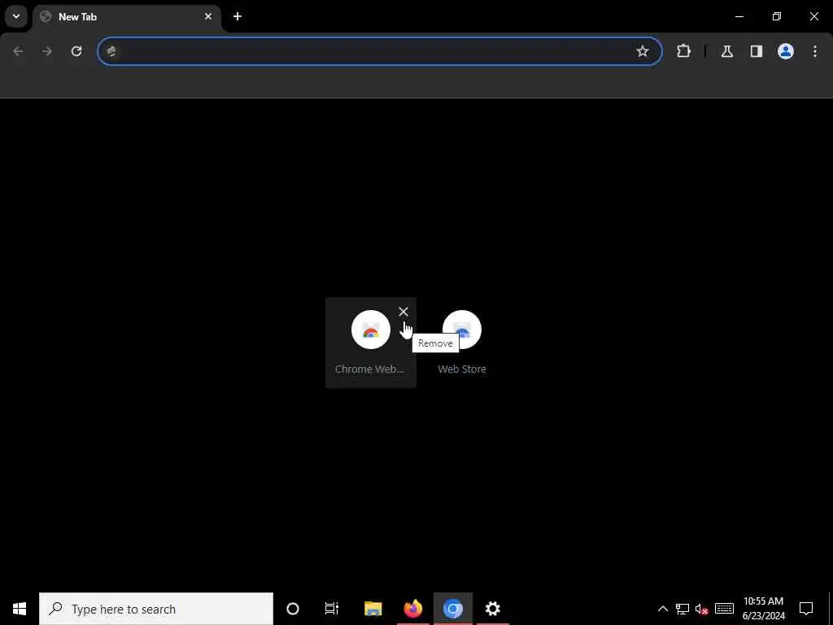Screen dimensions: 833x625
Task: Show hidden system tray icons
Action: 662,609
